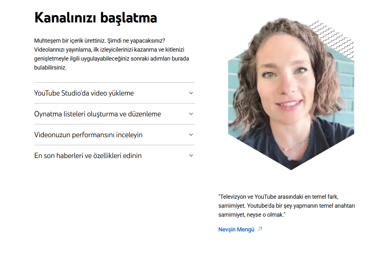Viewport: 372px width, 259px height.
Task: Click the Videonuzun performansını inceleyin label
Action: tap(88, 135)
